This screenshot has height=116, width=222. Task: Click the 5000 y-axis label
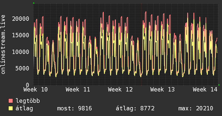[22, 68]
